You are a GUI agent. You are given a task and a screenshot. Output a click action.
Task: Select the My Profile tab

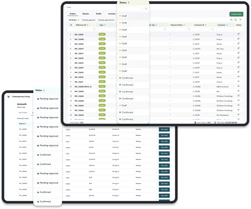(x=23, y=113)
